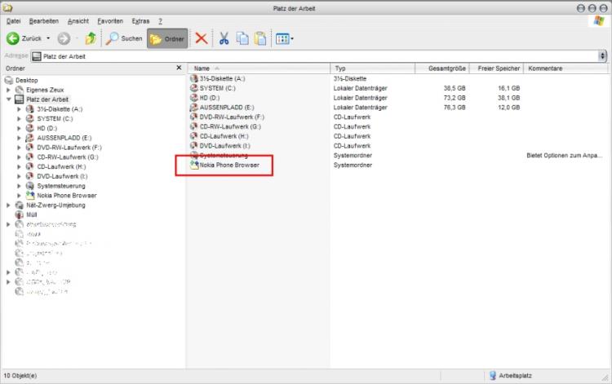Select Nokia Phone Browser in file list

pos(229,165)
